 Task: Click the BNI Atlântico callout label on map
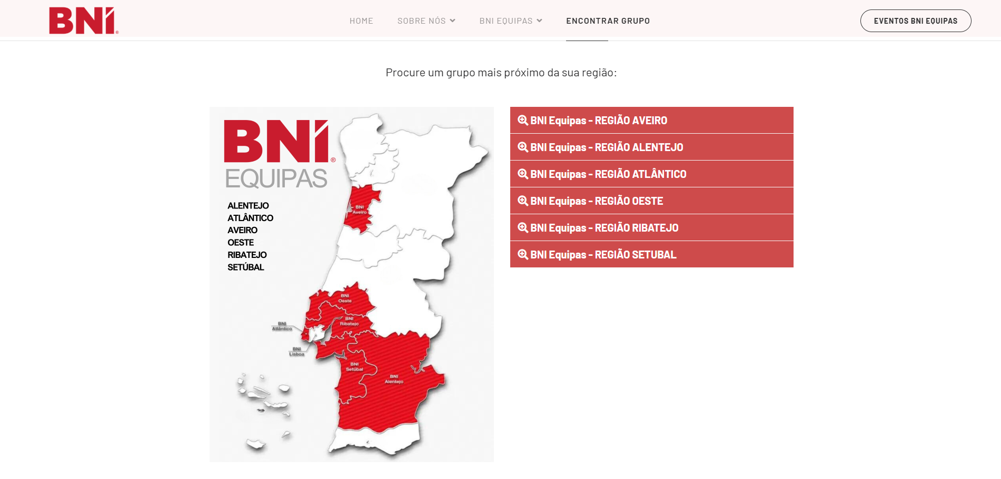tap(282, 326)
